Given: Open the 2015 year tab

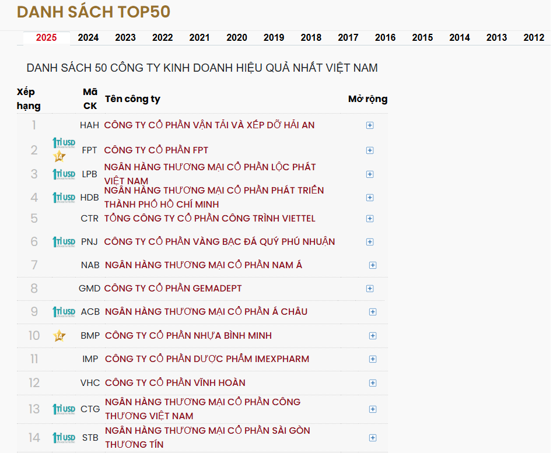Looking at the screenshot, I should pos(422,37).
